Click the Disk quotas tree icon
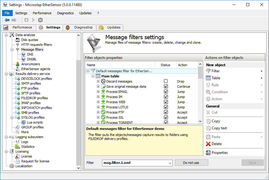Image resolution: width=269 pixels, height=180 pixels. click(18, 40)
